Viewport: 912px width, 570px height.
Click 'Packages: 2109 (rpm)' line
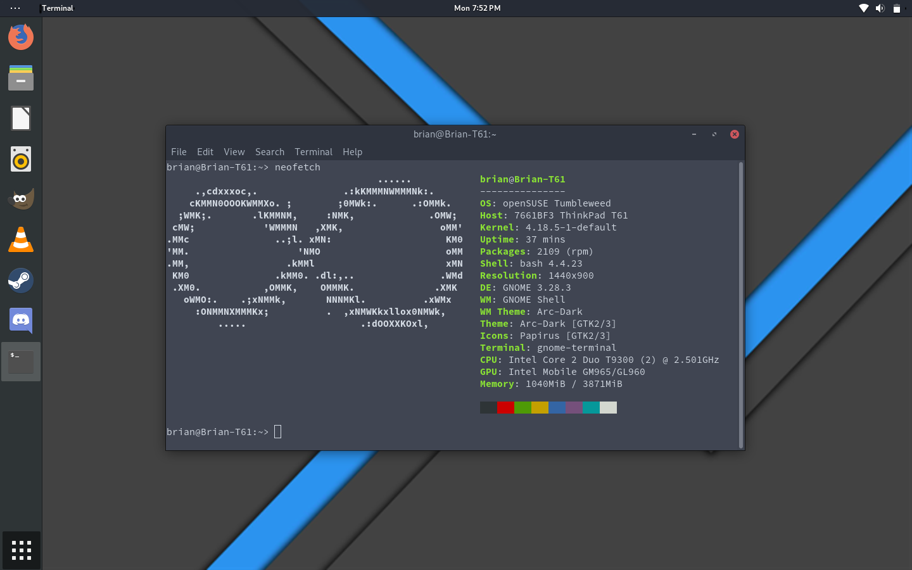pyautogui.click(x=537, y=251)
